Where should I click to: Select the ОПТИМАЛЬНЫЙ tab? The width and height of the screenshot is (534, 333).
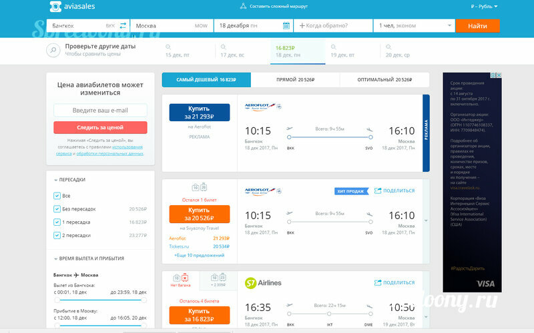384,80
